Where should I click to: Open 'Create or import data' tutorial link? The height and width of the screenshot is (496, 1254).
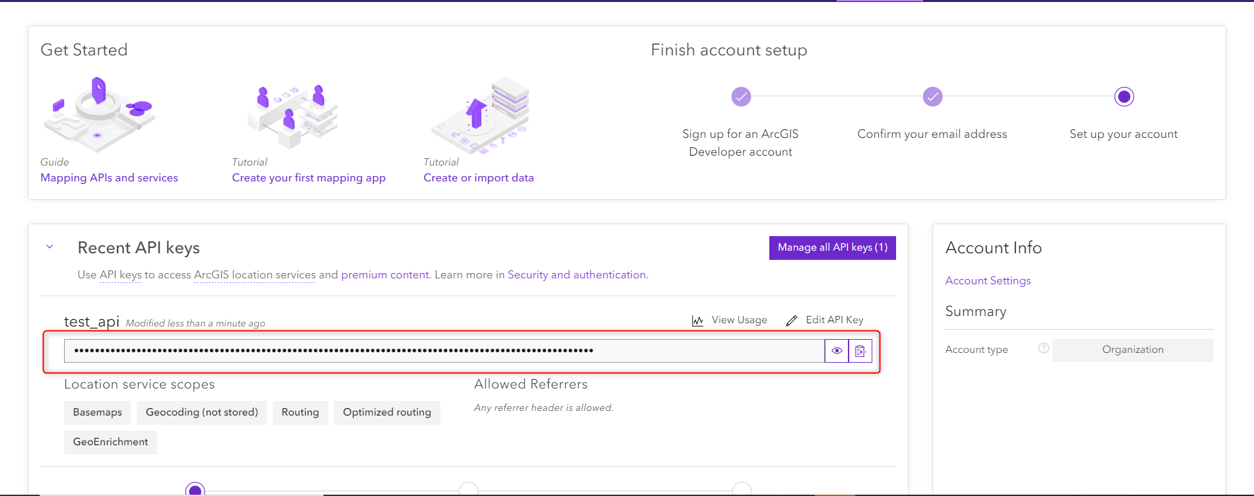(478, 178)
